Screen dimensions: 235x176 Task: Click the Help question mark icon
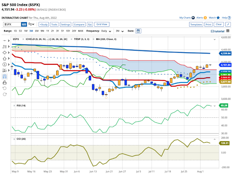coord(229,18)
